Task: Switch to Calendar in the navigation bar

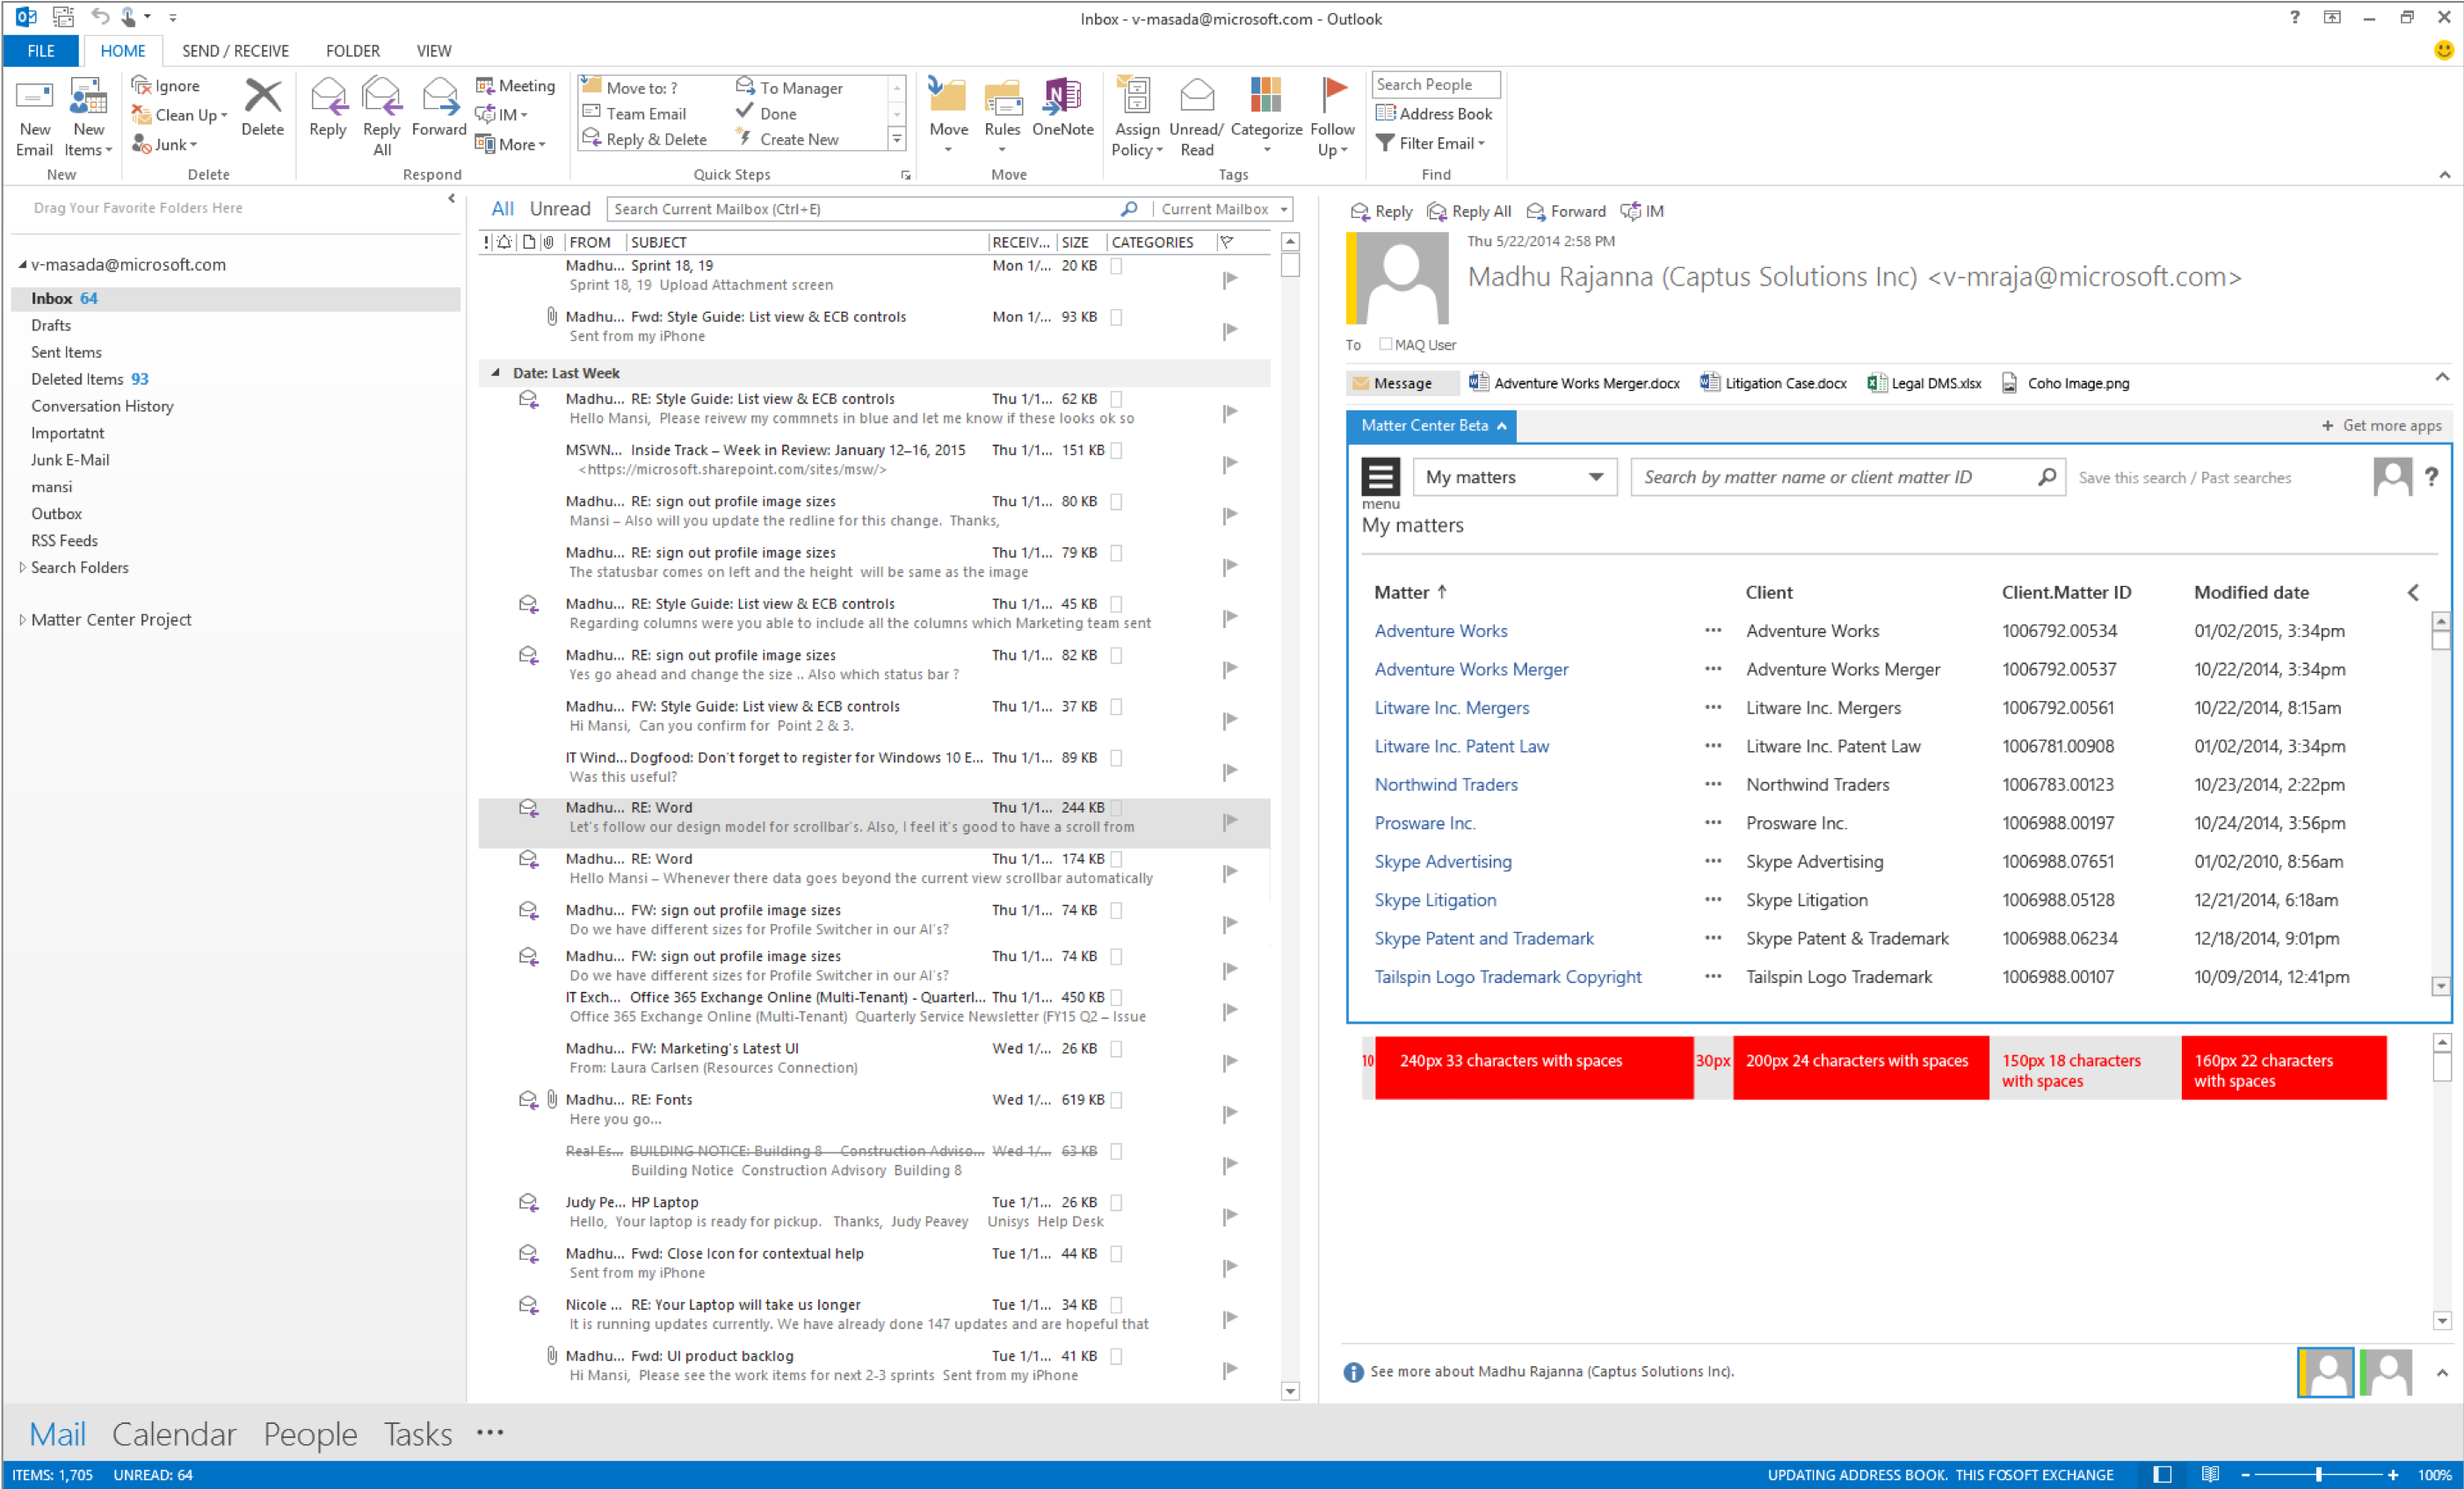Action: click(x=174, y=1434)
